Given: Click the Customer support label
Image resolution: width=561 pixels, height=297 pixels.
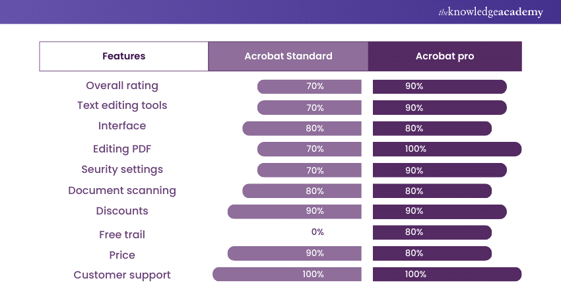Looking at the screenshot, I should (x=122, y=275).
